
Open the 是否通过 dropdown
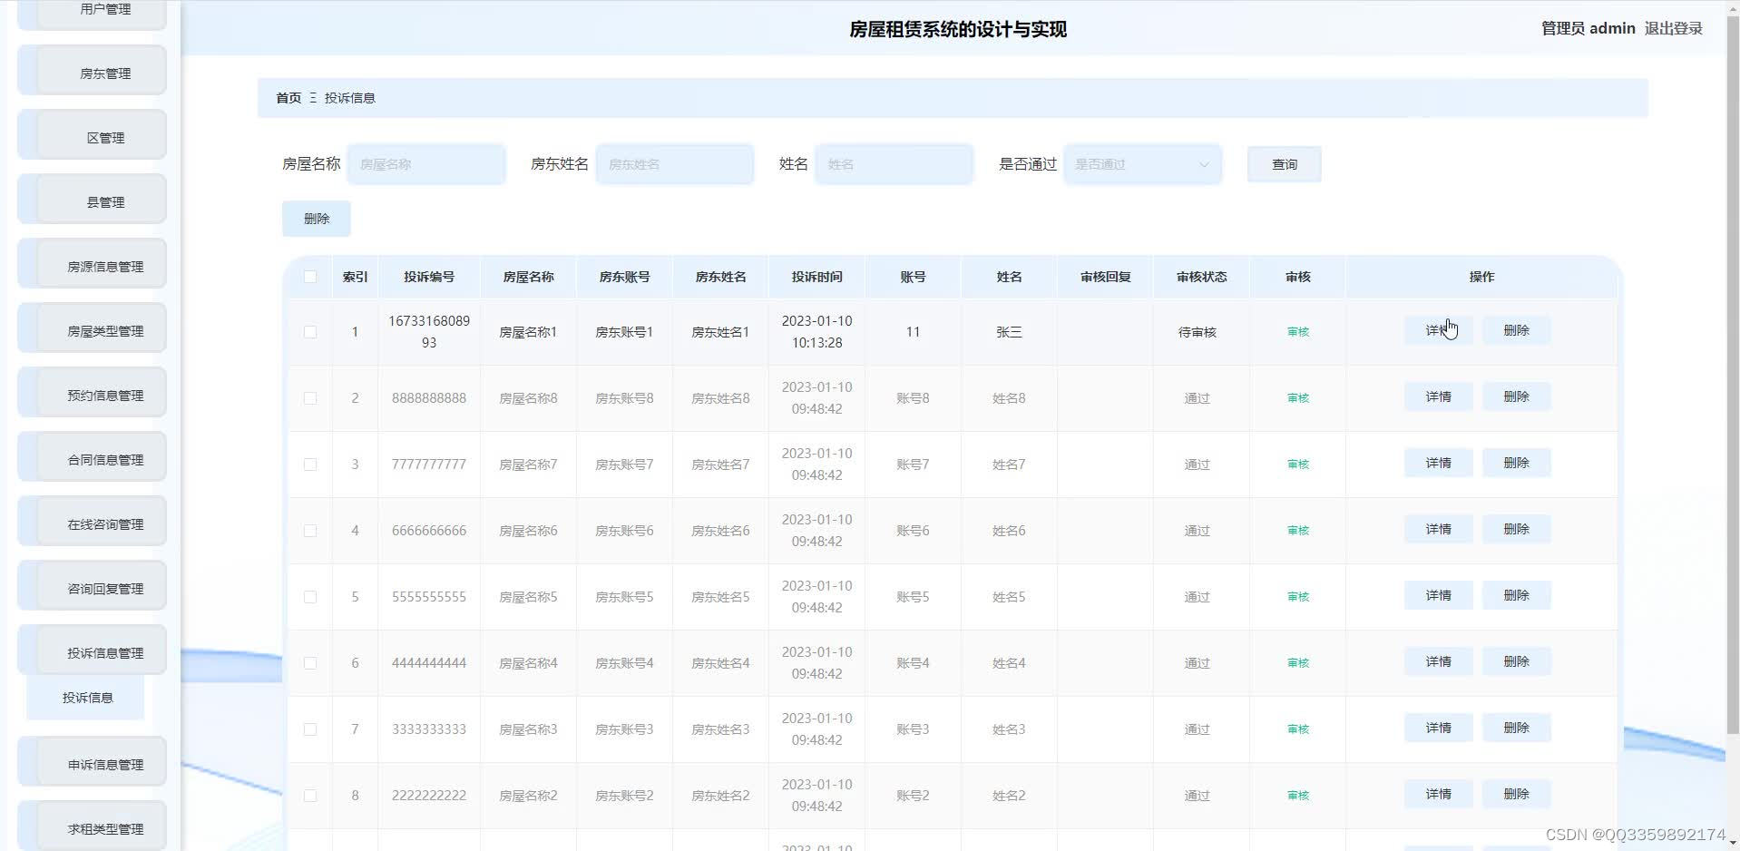(x=1142, y=164)
